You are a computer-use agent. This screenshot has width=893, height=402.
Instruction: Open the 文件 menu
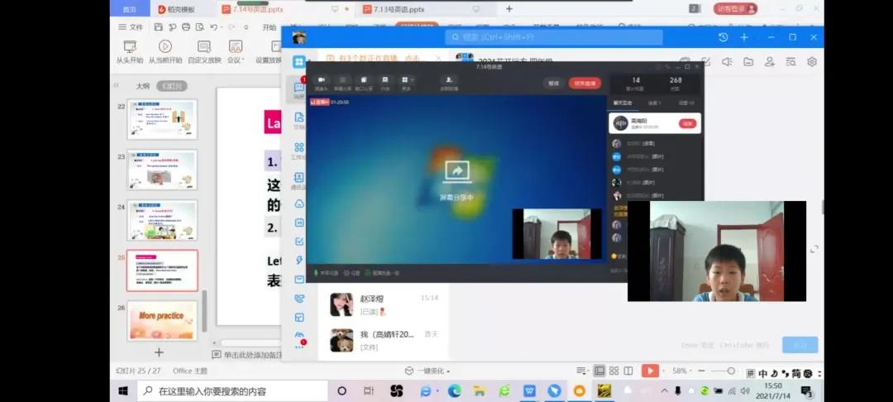tap(131, 27)
